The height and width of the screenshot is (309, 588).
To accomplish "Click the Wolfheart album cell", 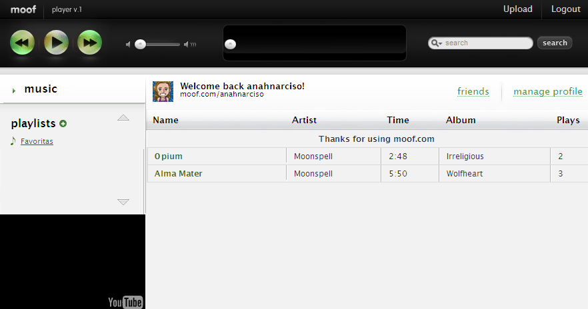I will click(464, 173).
